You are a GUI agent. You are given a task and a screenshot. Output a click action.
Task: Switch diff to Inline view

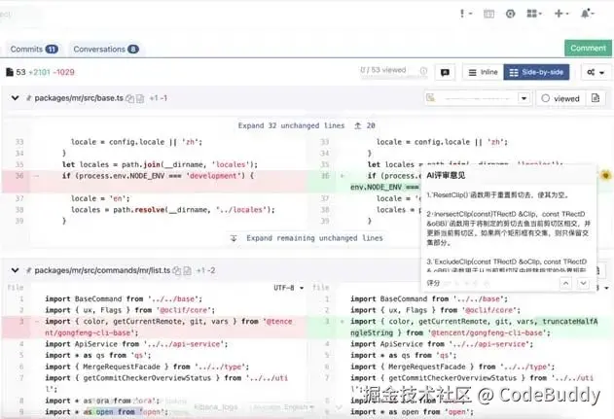483,72
